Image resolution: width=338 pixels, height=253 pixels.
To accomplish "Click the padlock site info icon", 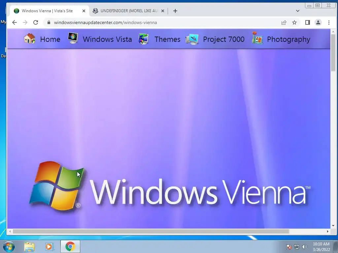I will (49, 22).
